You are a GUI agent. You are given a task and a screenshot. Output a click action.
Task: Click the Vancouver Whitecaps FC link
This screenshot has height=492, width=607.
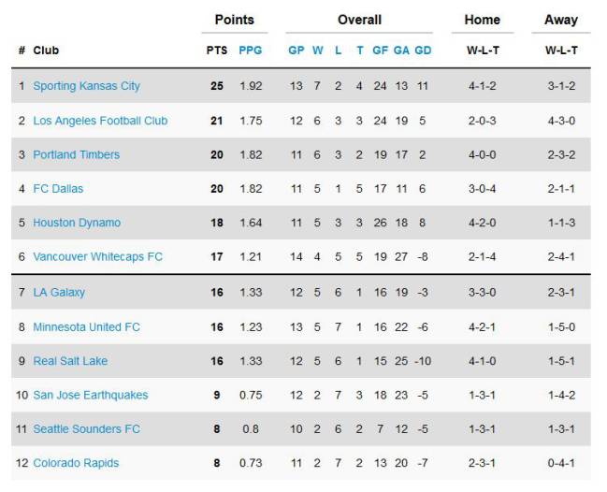pos(97,257)
